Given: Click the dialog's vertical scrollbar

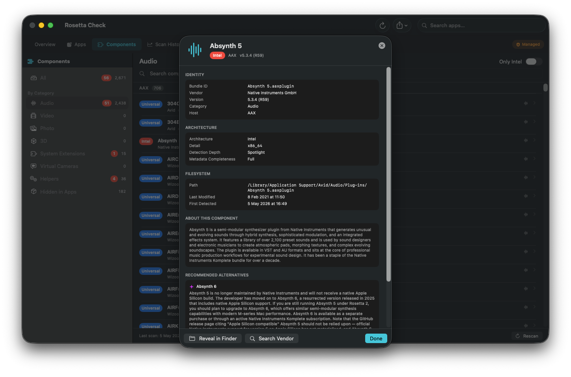Looking at the screenshot, I should pyautogui.click(x=388, y=174).
